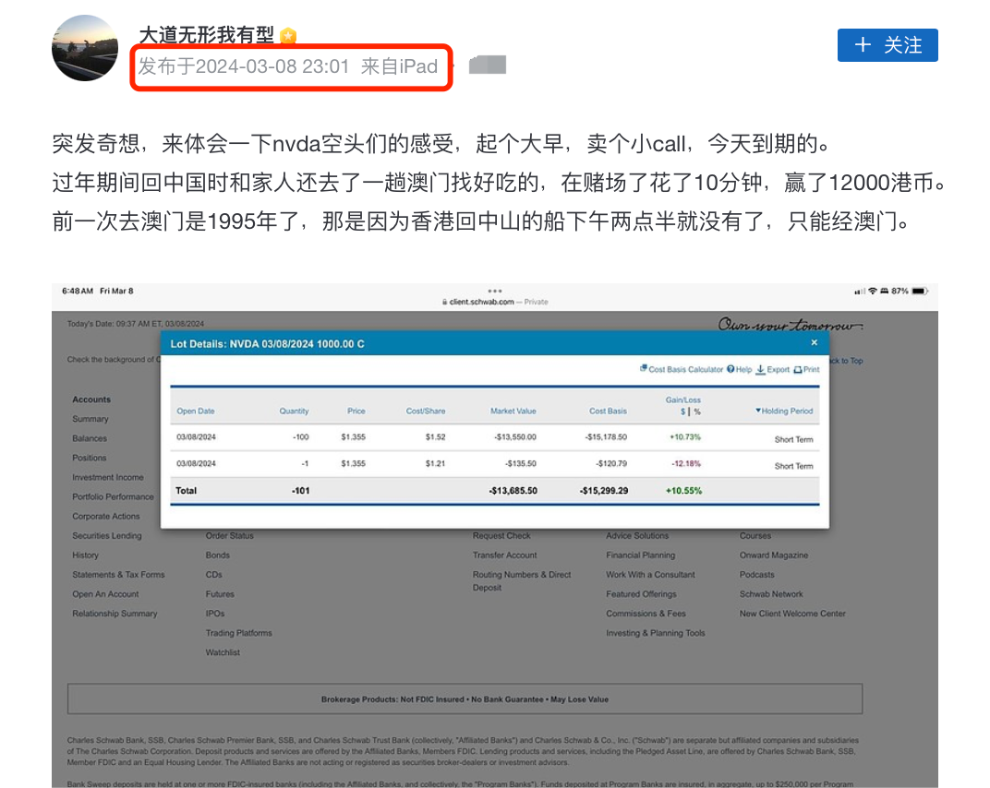Screen dimensions: 990x788
Task: Close the Lot Details dialog
Action: 814,342
